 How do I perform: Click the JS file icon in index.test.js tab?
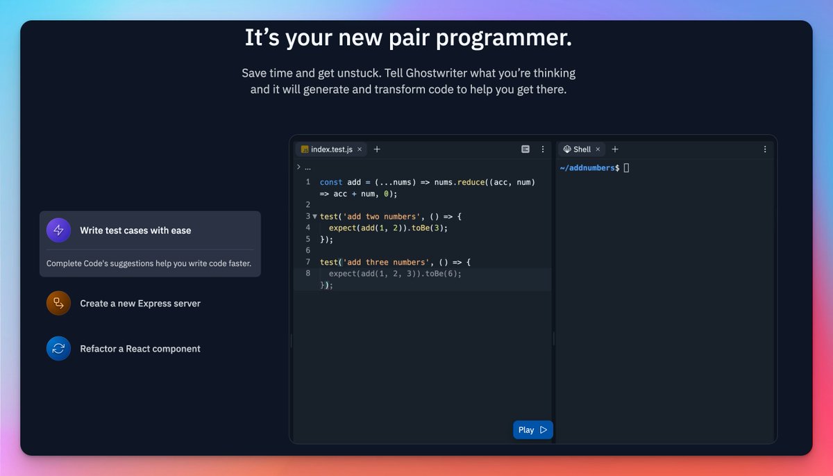tap(305, 149)
